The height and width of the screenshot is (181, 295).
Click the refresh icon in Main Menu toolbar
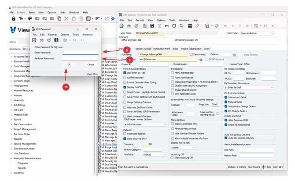[107, 18]
